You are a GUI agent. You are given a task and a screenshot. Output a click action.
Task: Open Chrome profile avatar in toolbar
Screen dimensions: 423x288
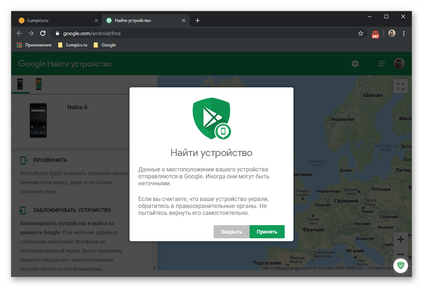(392, 33)
